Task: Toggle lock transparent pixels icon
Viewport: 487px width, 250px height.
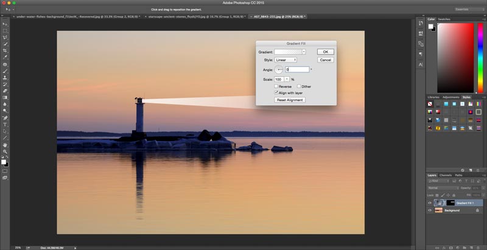Action: coord(437,195)
